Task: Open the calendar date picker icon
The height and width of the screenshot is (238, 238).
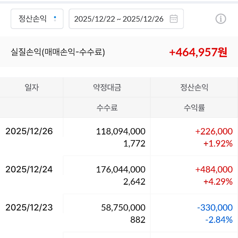Action: click(174, 19)
